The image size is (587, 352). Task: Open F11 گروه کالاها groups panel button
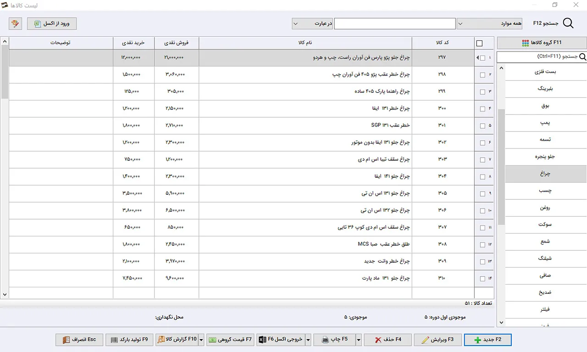(x=542, y=43)
